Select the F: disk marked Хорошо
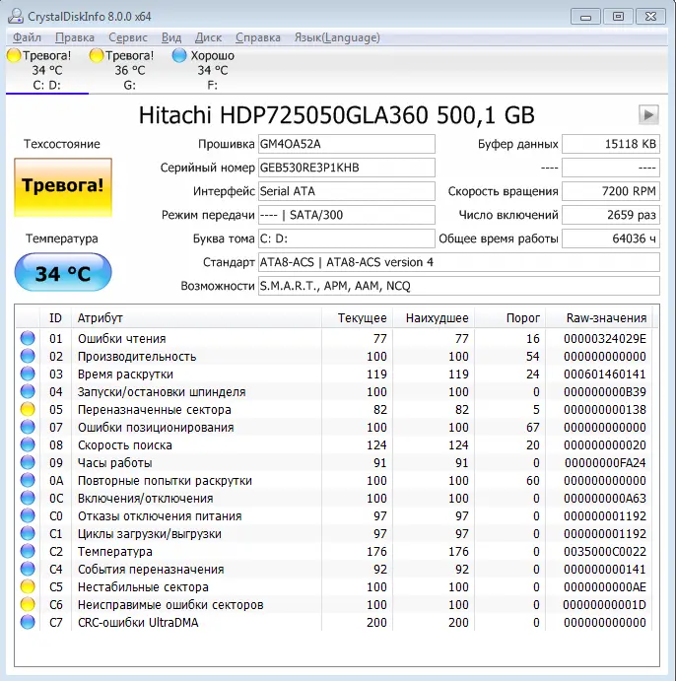 pyautogui.click(x=212, y=70)
